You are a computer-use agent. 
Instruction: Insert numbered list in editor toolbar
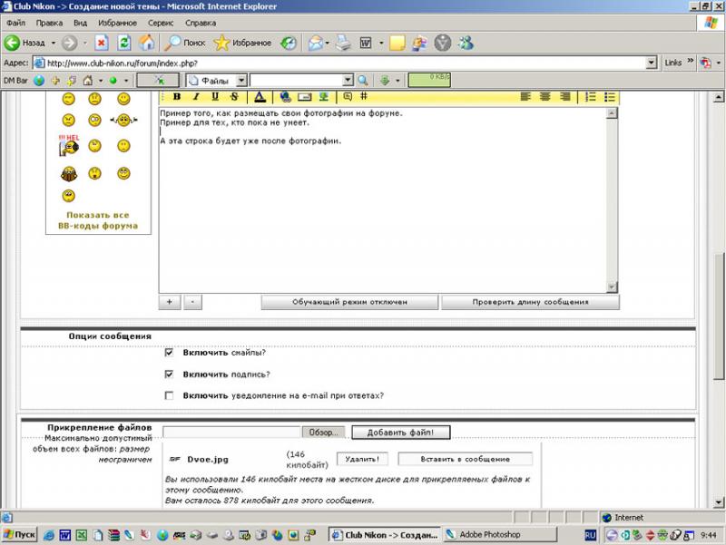point(591,96)
